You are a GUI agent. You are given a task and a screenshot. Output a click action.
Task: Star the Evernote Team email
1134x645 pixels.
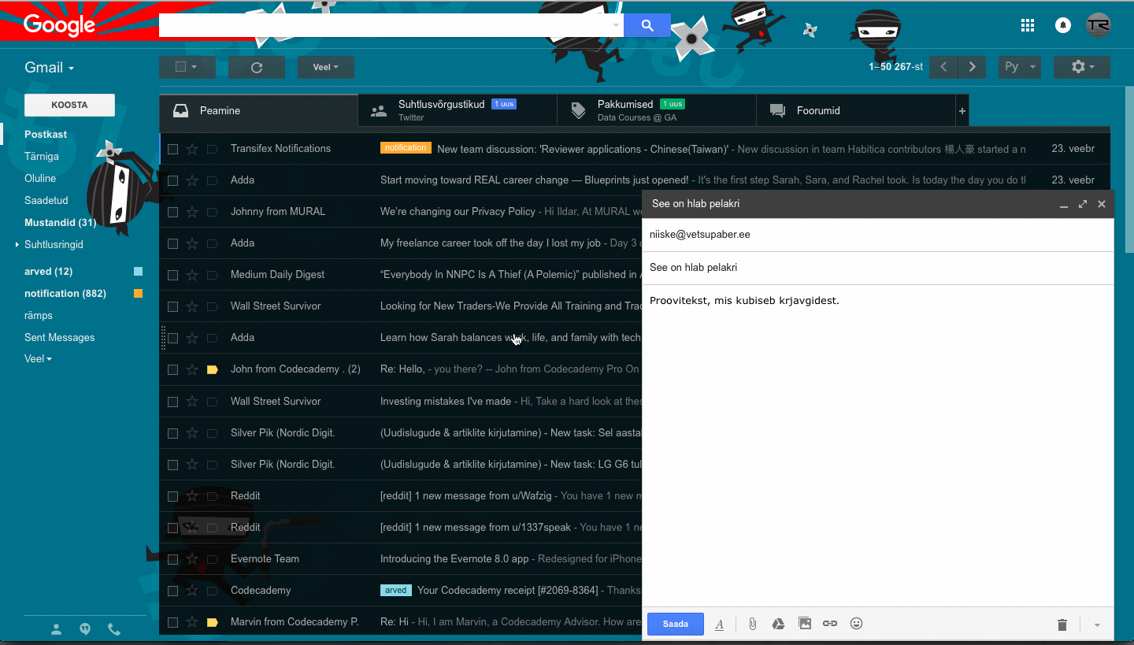click(192, 559)
